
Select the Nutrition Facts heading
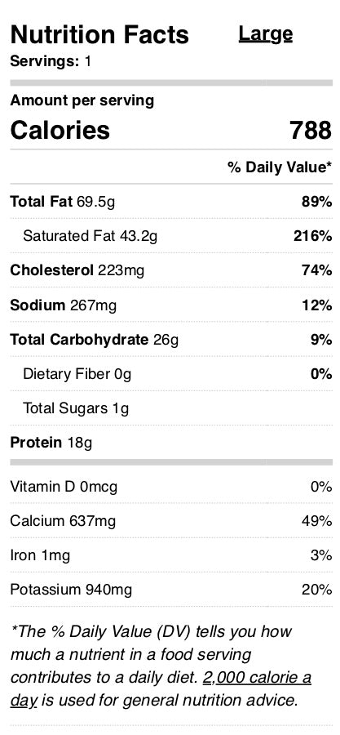click(x=99, y=34)
